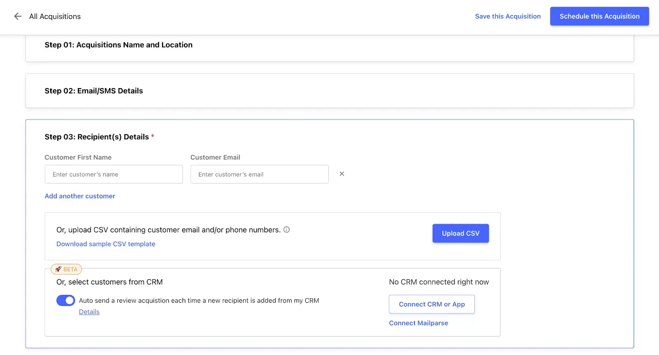Click the 'Or, select customers from CRM' heading
Image resolution: width=659 pixels, height=355 pixels.
click(110, 282)
